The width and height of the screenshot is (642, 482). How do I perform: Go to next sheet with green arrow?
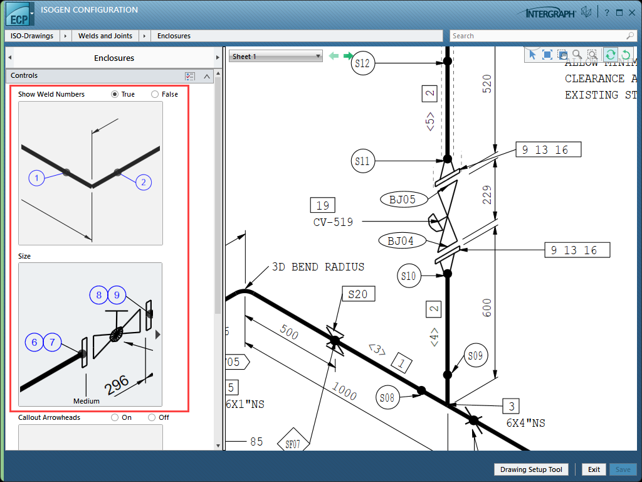[348, 56]
